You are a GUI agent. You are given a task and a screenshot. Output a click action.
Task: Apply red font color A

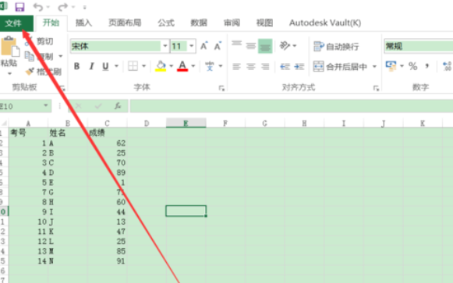182,66
